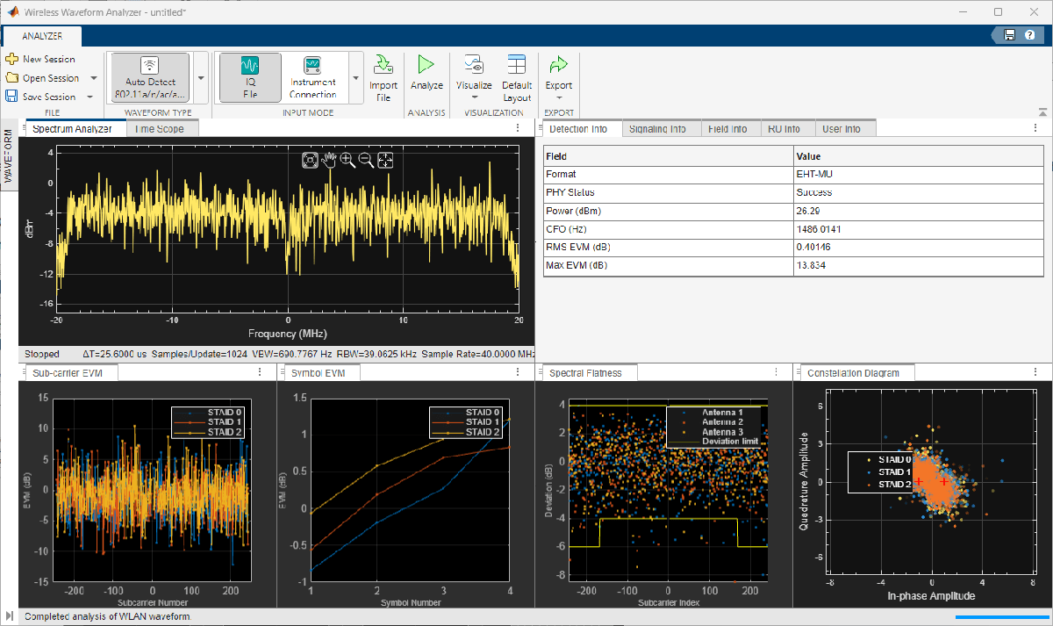Image resolution: width=1053 pixels, height=626 pixels.
Task: Select the pan tool in Spectrum Analyzer
Action: (330, 161)
